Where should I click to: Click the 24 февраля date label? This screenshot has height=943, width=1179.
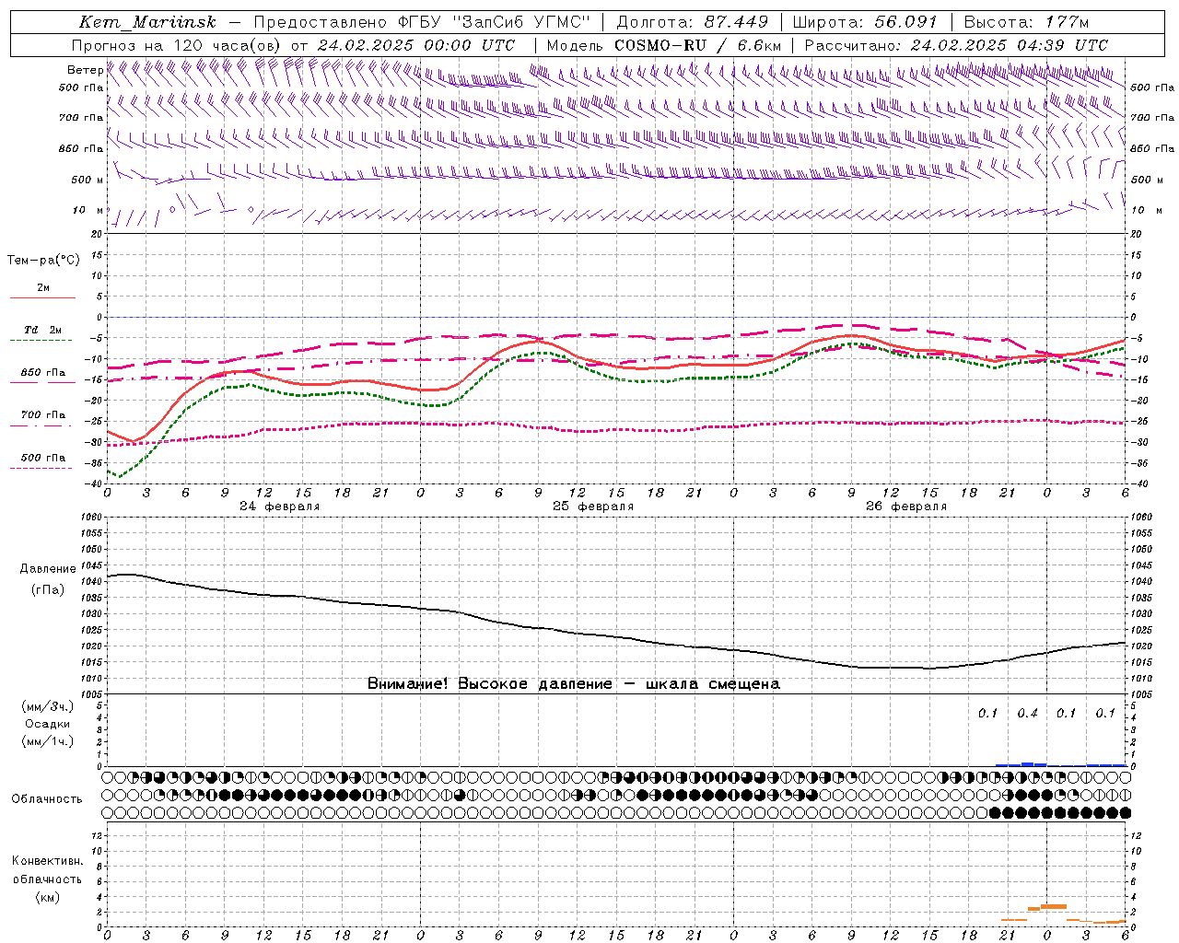click(x=280, y=506)
